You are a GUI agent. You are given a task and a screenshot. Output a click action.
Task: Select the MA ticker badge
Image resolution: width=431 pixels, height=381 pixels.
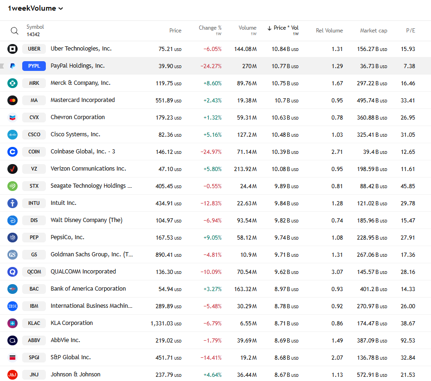pyautogui.click(x=34, y=101)
